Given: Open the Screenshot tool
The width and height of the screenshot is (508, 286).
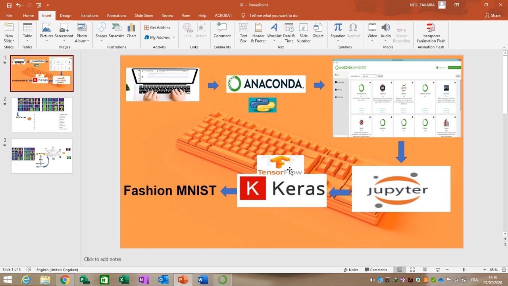Looking at the screenshot, I should [64, 33].
